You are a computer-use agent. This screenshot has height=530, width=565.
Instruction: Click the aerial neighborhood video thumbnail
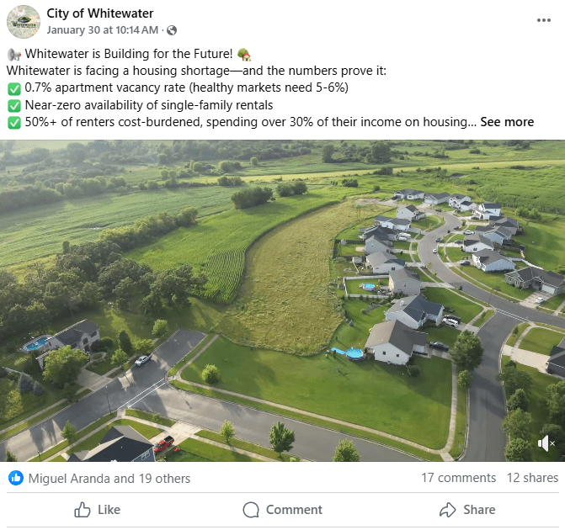(282, 300)
